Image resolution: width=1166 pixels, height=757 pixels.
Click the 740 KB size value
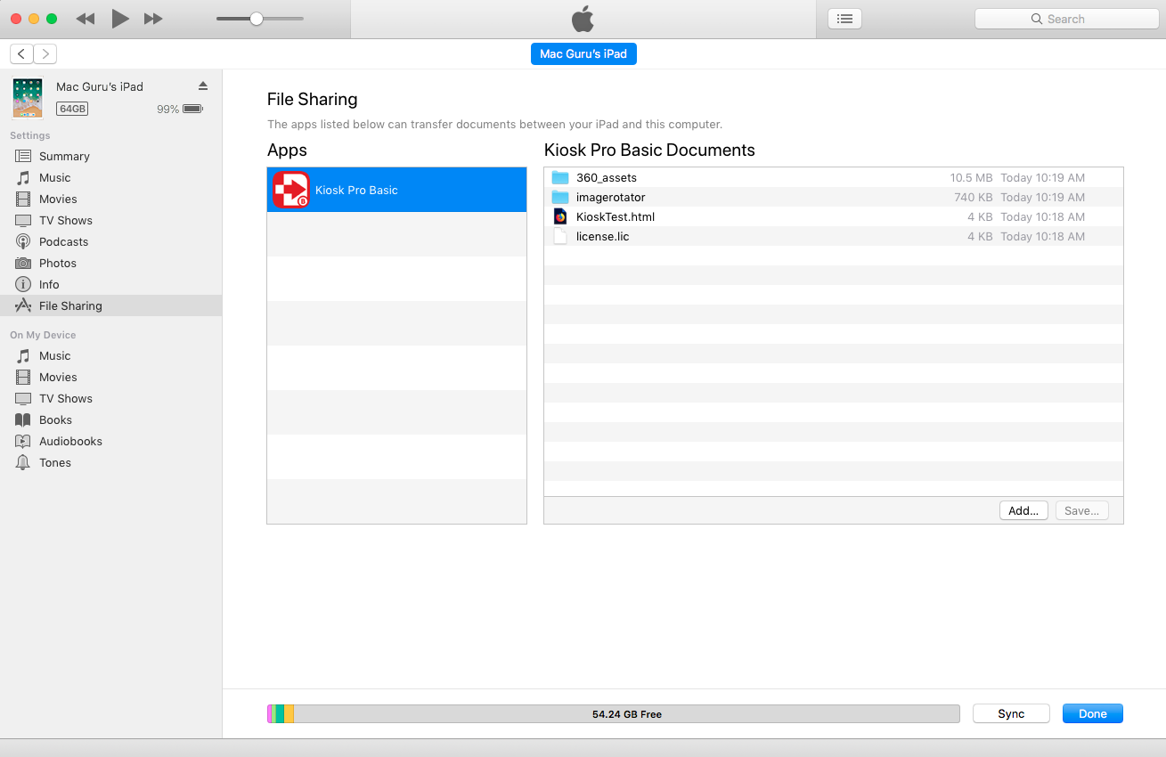coord(974,197)
